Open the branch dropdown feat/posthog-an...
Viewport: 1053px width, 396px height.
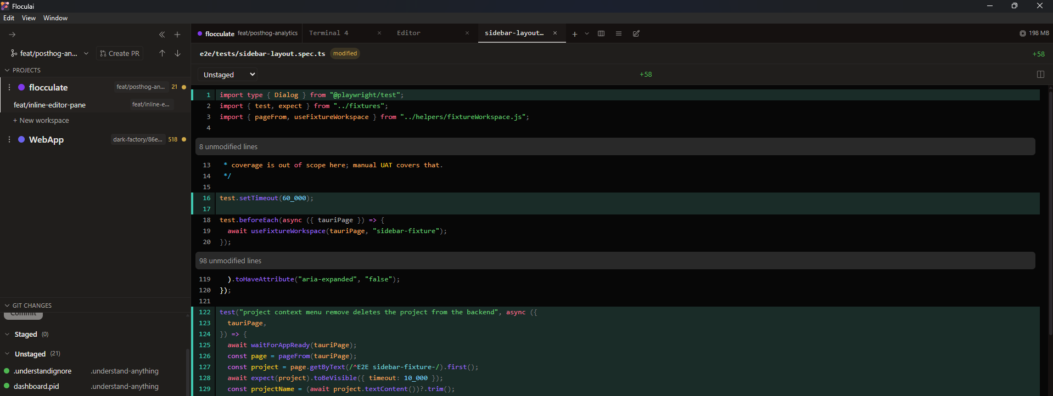pyautogui.click(x=49, y=53)
